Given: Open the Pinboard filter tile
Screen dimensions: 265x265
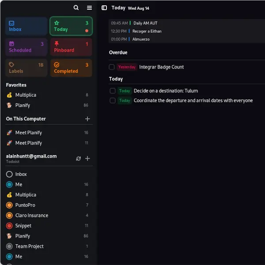Looking at the screenshot, I should coord(71,47).
